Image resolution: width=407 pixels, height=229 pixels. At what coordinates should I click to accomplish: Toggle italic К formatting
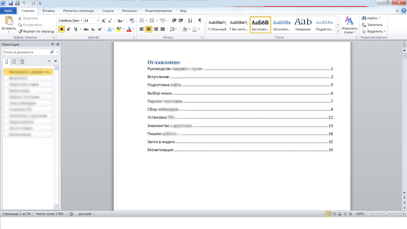pyautogui.click(x=69, y=29)
